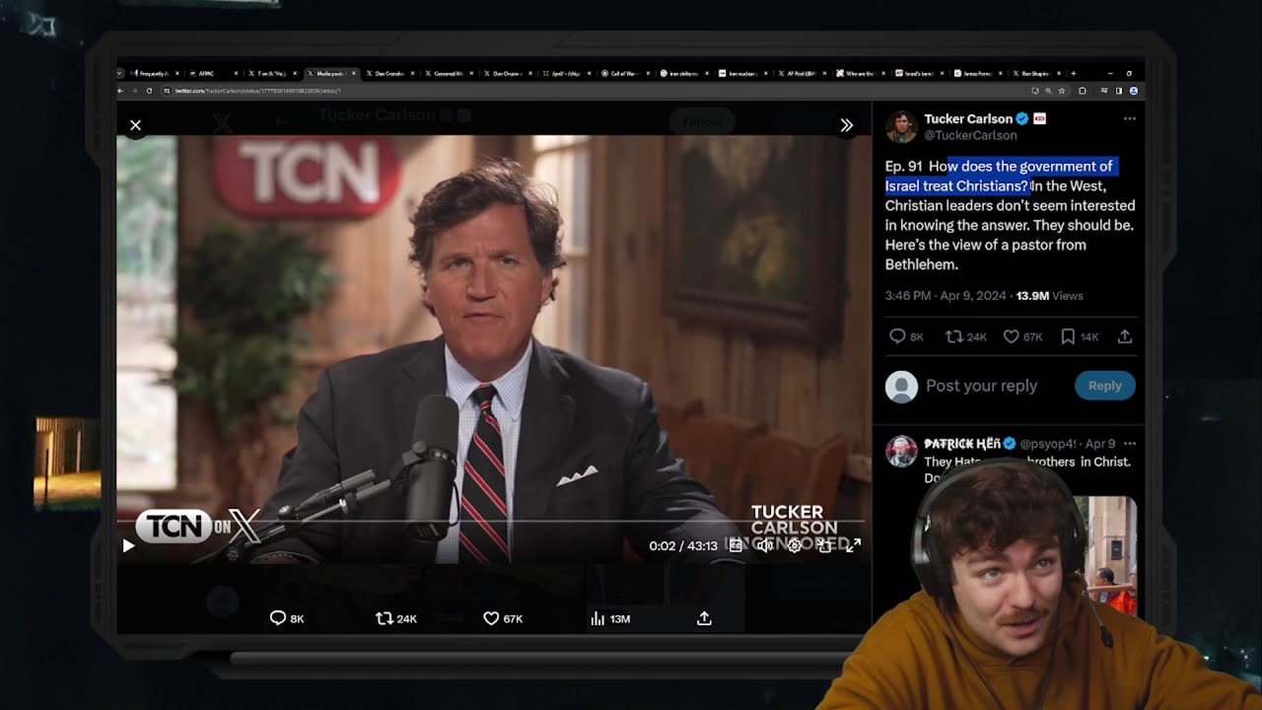View analytics with the 13M icon
1262x710 pixels.
(610, 618)
